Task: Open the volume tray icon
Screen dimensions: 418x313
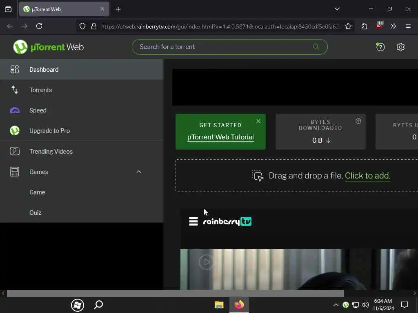Action: pyautogui.click(x=365, y=305)
